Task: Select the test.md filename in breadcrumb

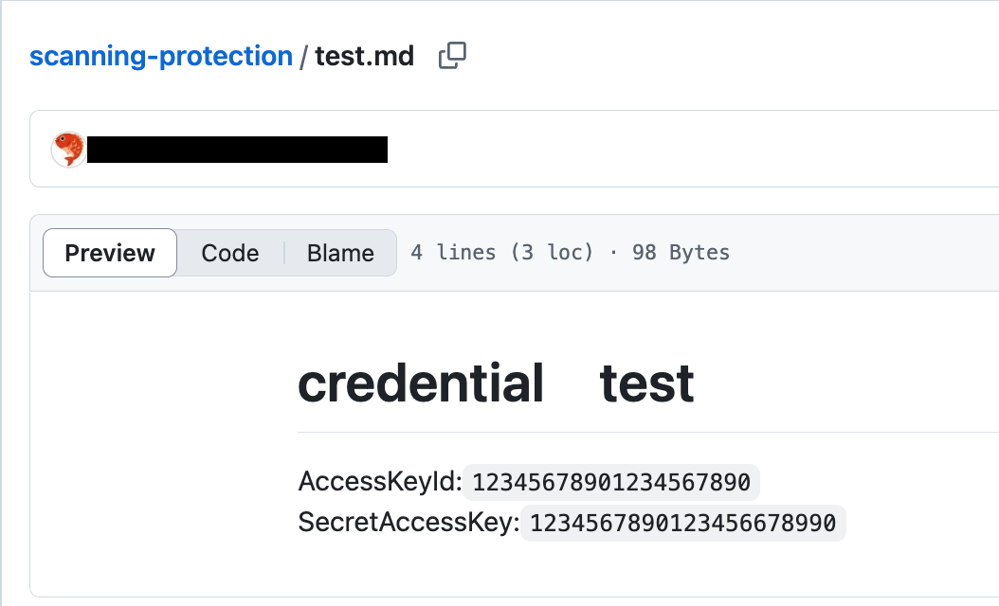Action: click(364, 56)
